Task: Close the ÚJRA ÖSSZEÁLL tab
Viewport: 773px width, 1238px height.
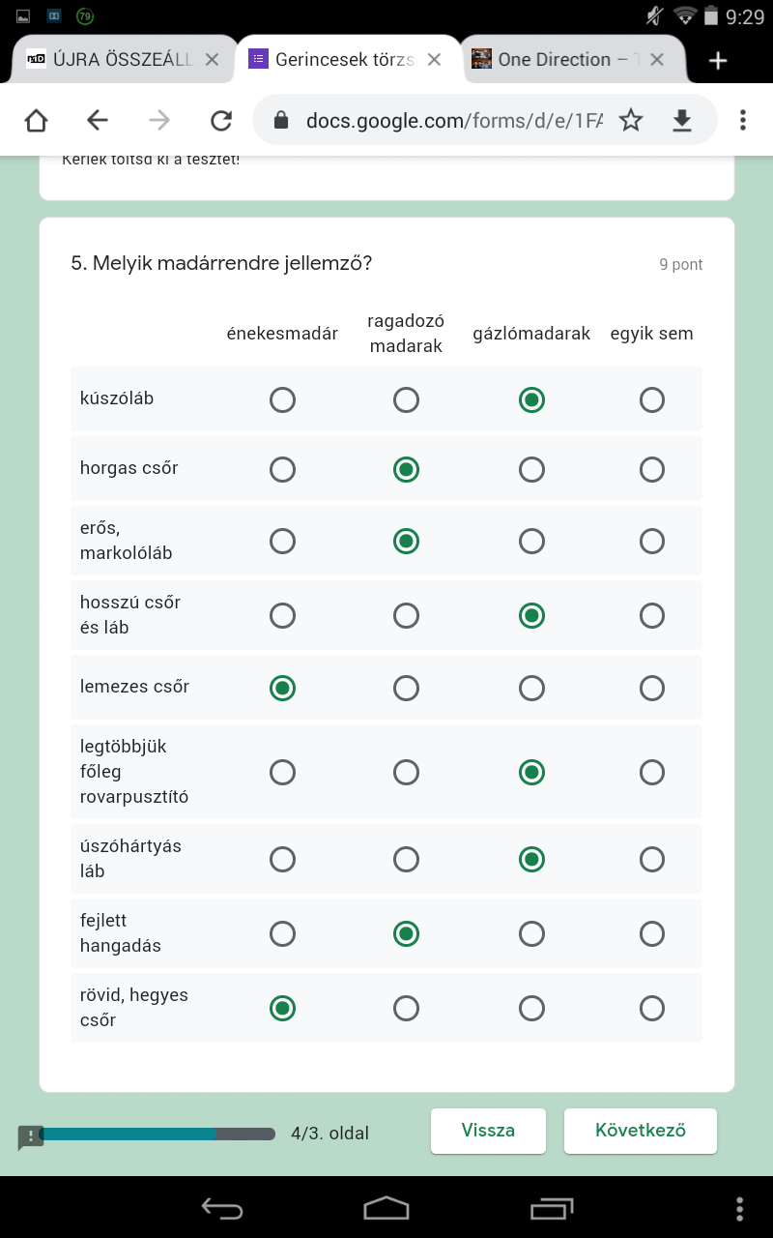Action: coord(212,60)
